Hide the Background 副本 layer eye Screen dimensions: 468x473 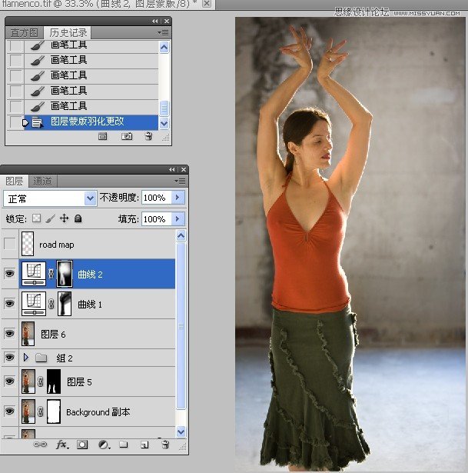click(10, 411)
